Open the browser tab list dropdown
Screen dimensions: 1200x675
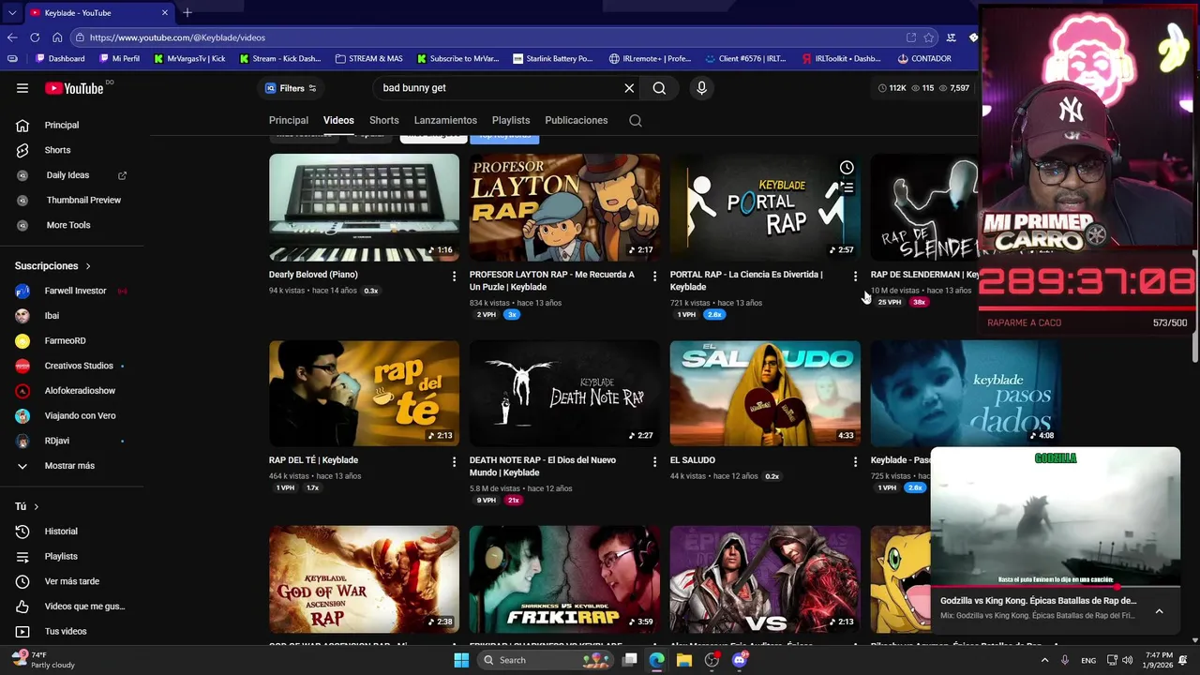point(12,12)
